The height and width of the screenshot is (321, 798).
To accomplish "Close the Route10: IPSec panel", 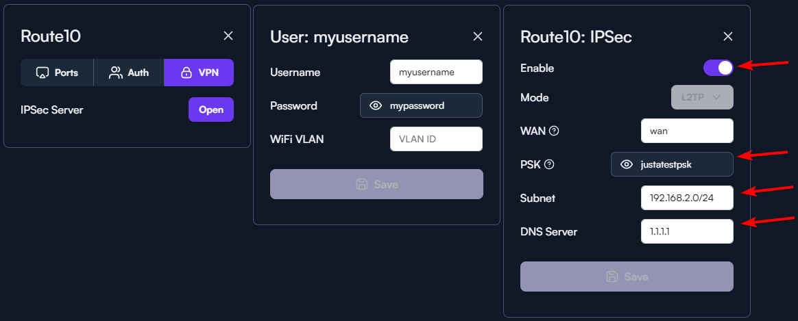I will click(728, 36).
